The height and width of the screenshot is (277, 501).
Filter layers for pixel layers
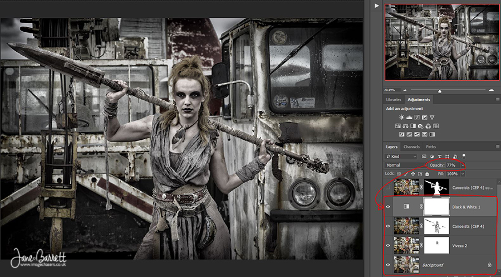pos(424,157)
